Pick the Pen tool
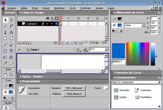Image resolution: width=163 pixels, height=110 pixels. click(5, 32)
